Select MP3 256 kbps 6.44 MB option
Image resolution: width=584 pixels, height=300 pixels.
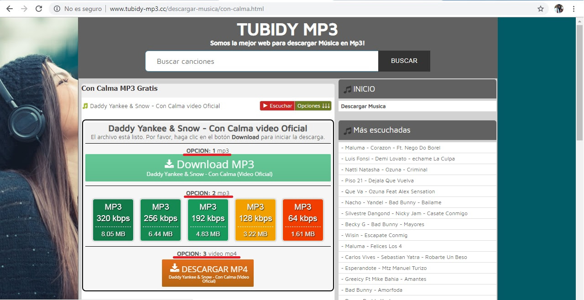coord(161,220)
